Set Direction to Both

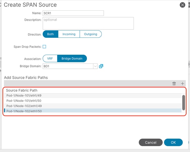[51, 34]
